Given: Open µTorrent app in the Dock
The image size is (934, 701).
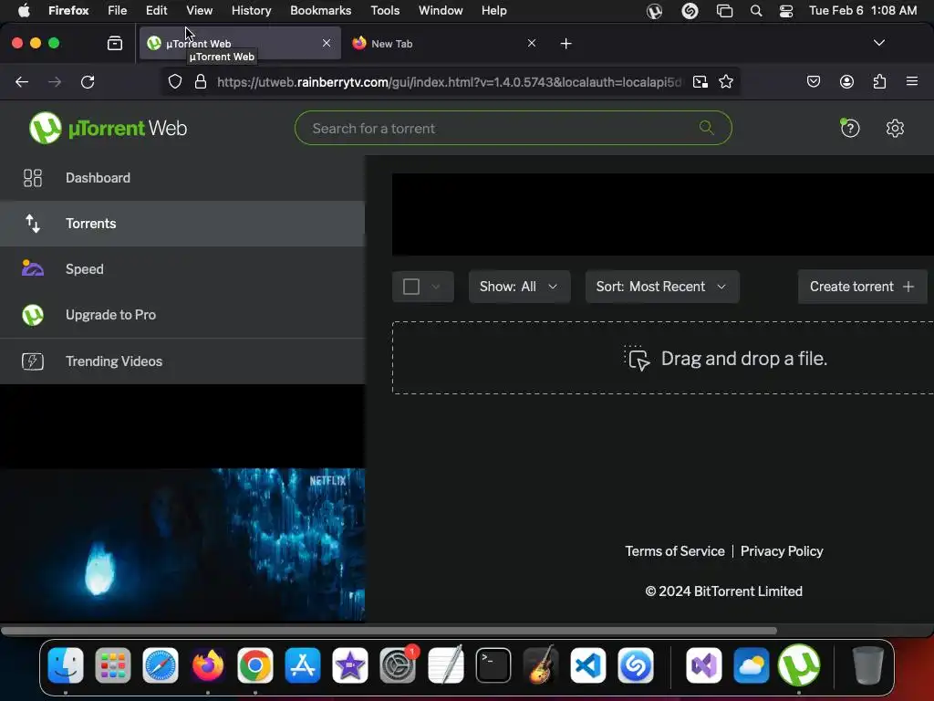Looking at the screenshot, I should (799, 665).
